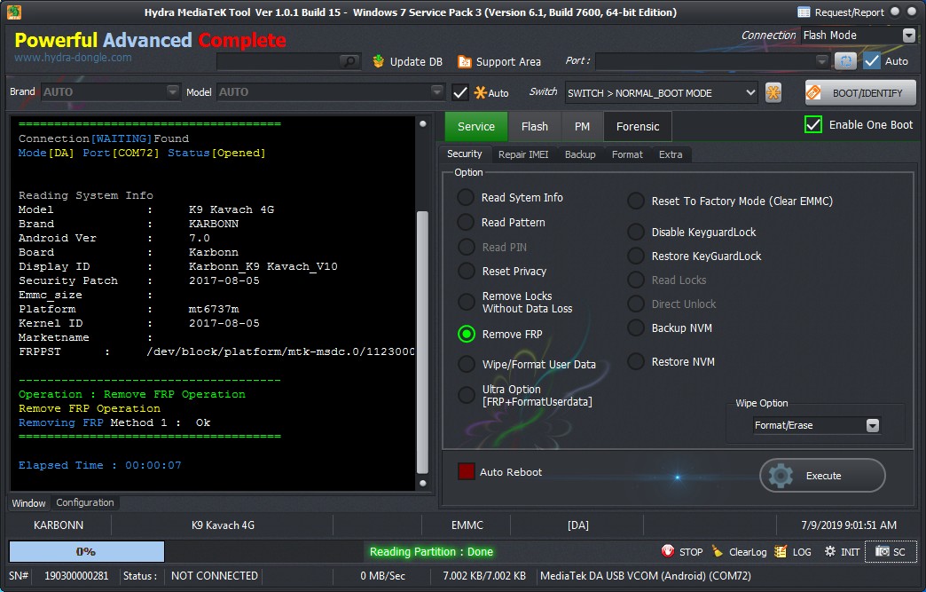The width and height of the screenshot is (926, 592).
Task: Switch to the PM tab
Action: pos(582,126)
